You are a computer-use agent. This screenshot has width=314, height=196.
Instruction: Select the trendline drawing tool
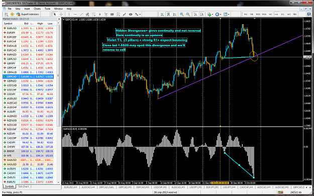(x=81, y=14)
